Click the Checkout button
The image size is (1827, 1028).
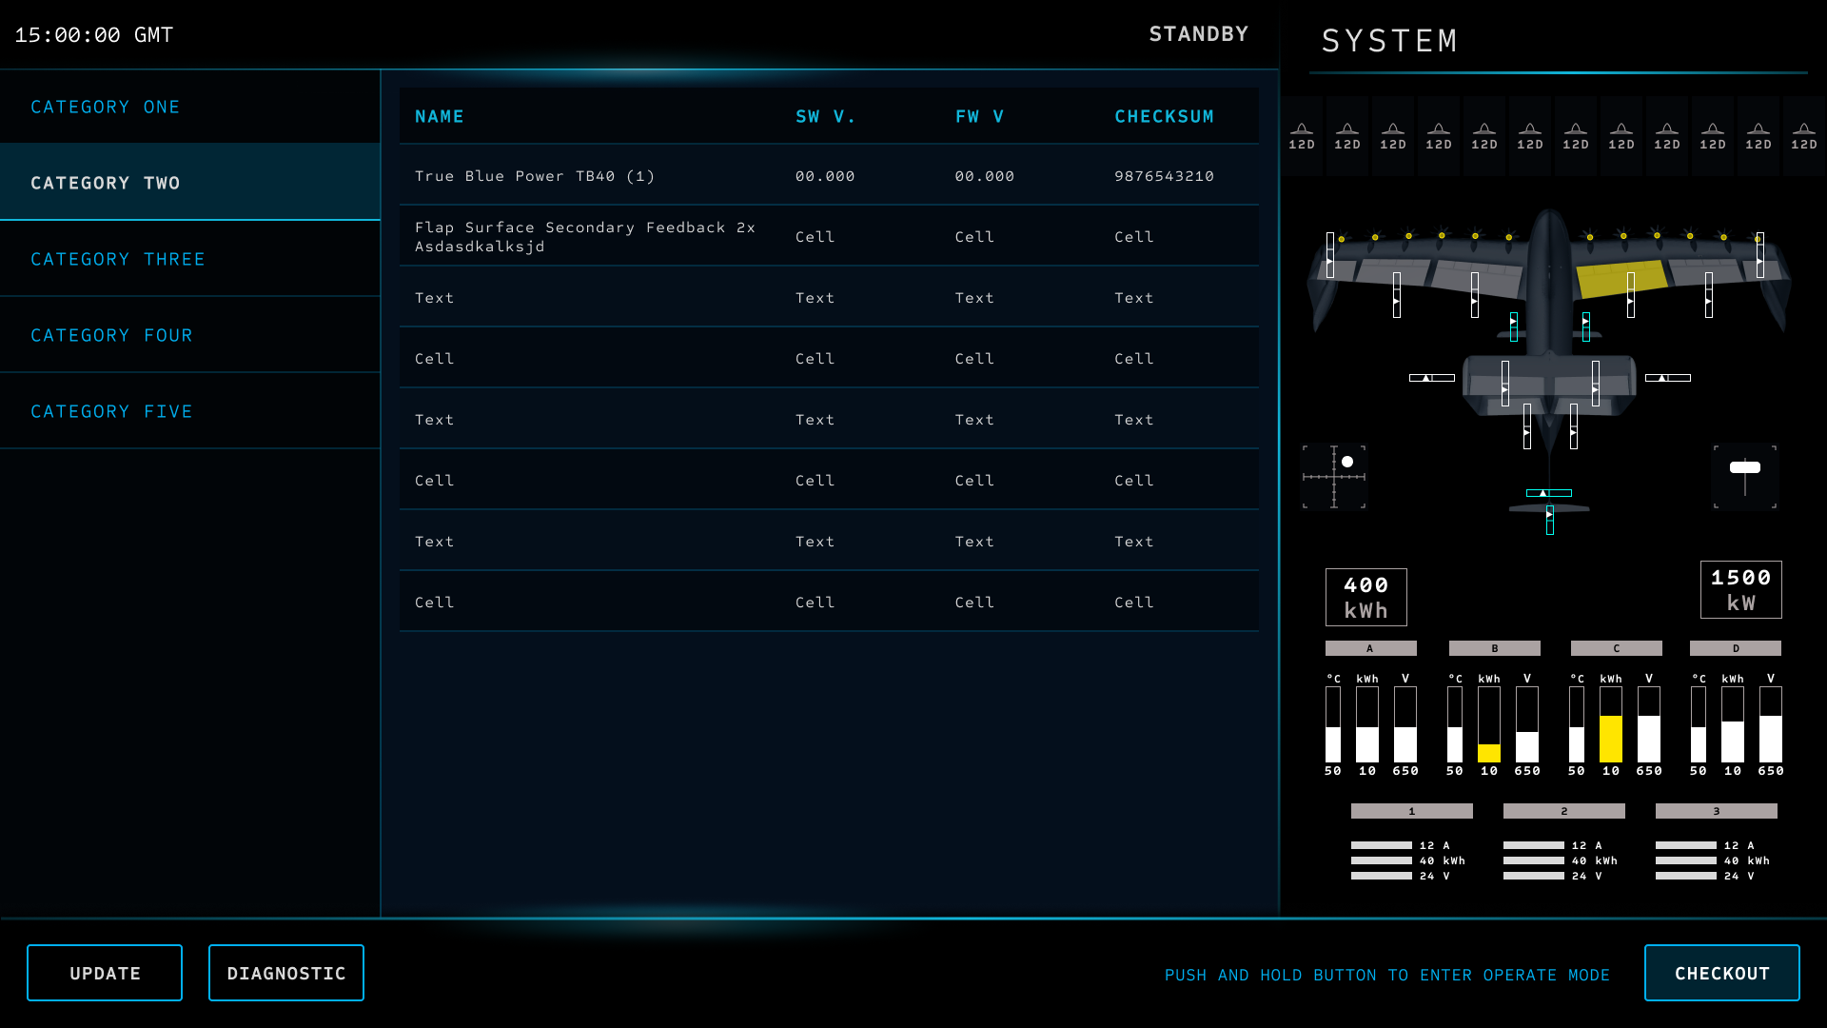pyautogui.click(x=1721, y=973)
